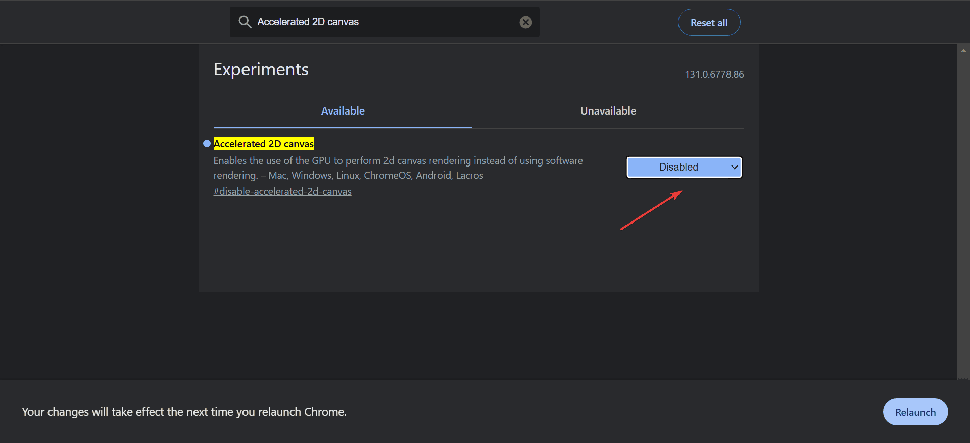Click the highlighted Accelerated 2D canvas title
Viewport: 970px width, 443px height.
pos(264,144)
